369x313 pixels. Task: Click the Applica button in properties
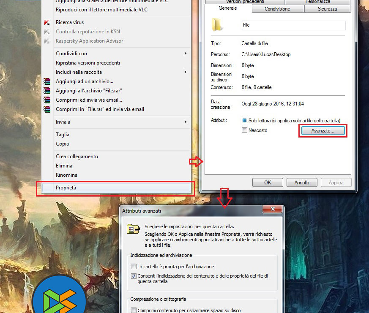[336, 183]
